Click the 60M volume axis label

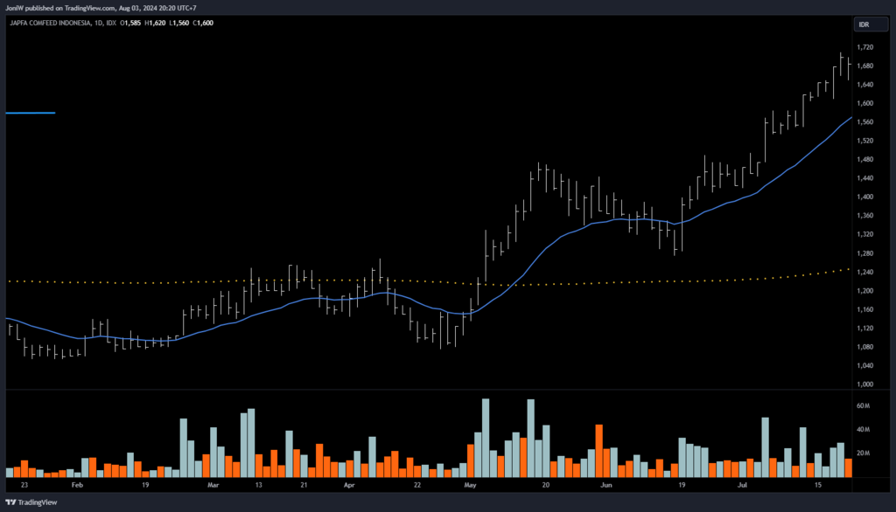864,406
